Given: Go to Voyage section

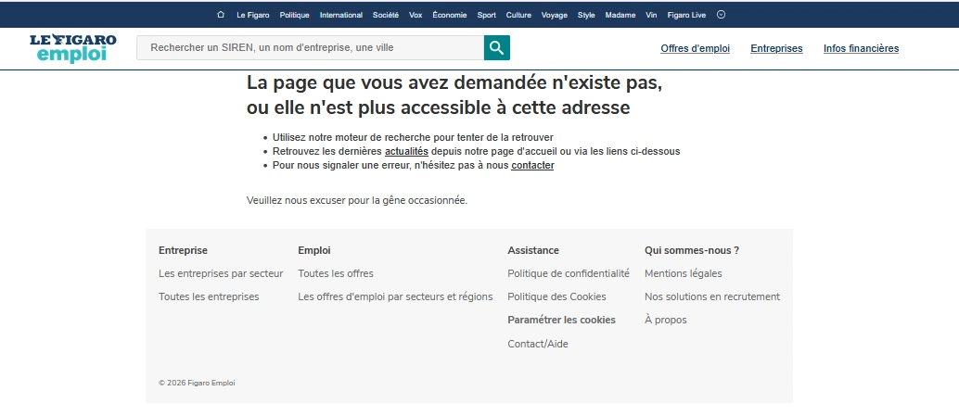Looking at the screenshot, I should point(554,15).
